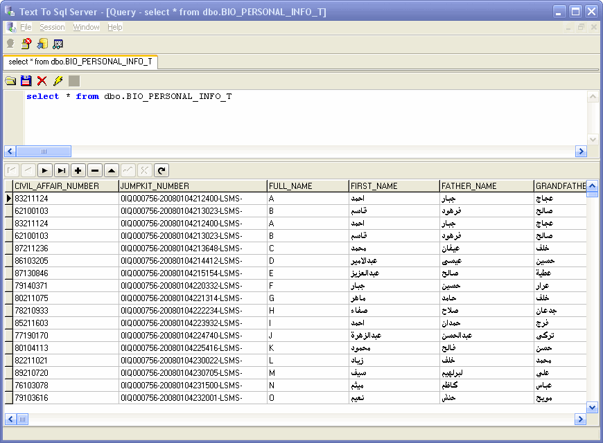
Task: Minimize the Text To Sql Server window
Action: pos(559,12)
